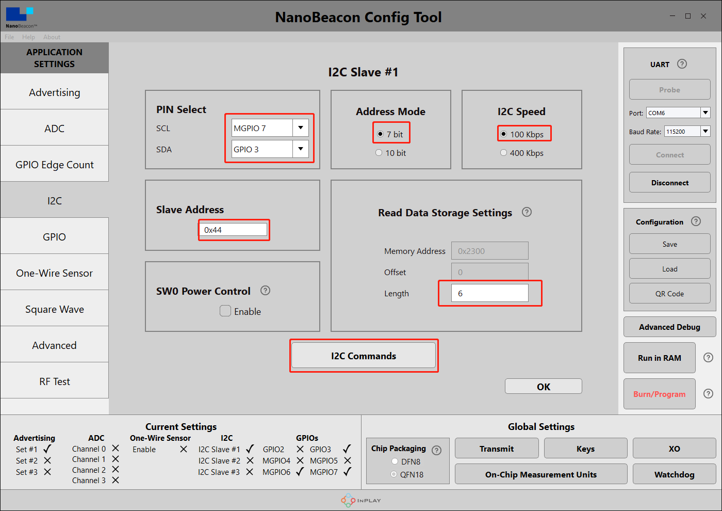Click checkmark status icon after MGPIO7
Image resolution: width=722 pixels, height=511 pixels.
[x=348, y=471]
